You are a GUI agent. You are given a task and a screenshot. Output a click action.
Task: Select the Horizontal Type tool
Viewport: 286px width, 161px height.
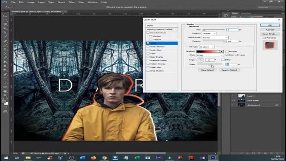coord(5,79)
